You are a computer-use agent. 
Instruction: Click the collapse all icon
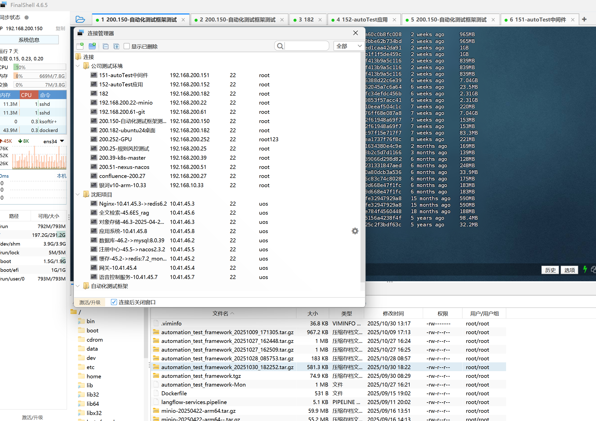tap(105, 46)
